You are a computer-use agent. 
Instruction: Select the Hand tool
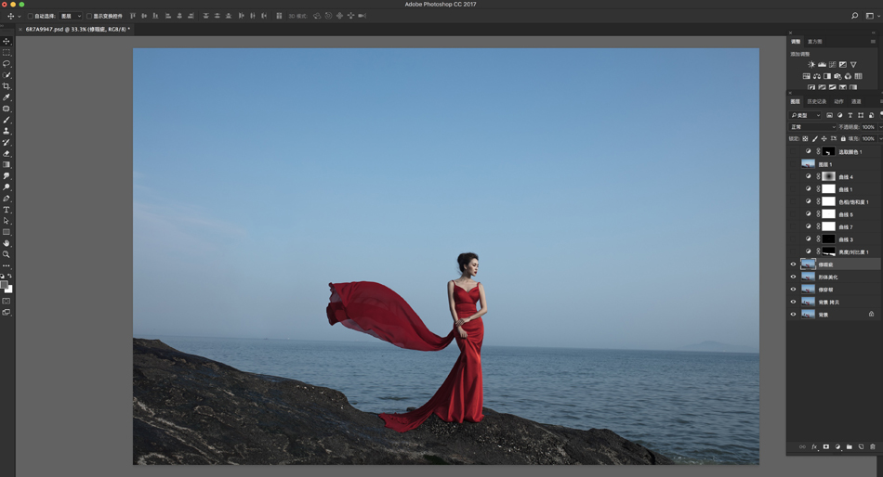tap(7, 243)
